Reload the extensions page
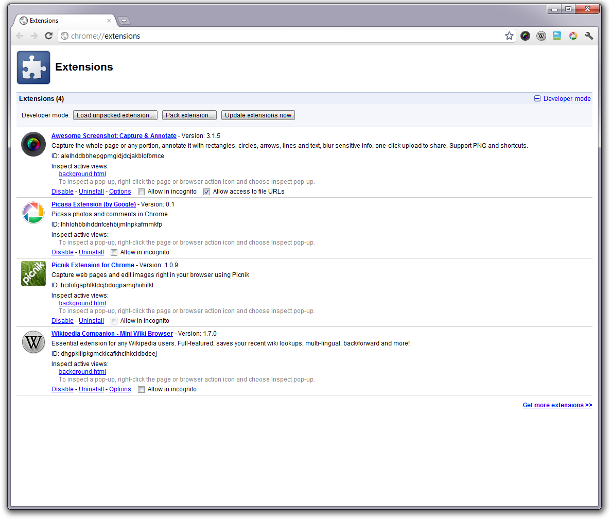 coord(48,36)
